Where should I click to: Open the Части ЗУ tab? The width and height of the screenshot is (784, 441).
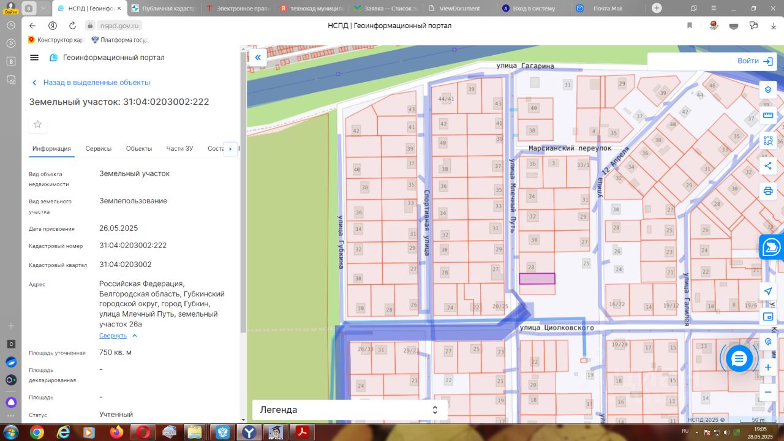(179, 149)
